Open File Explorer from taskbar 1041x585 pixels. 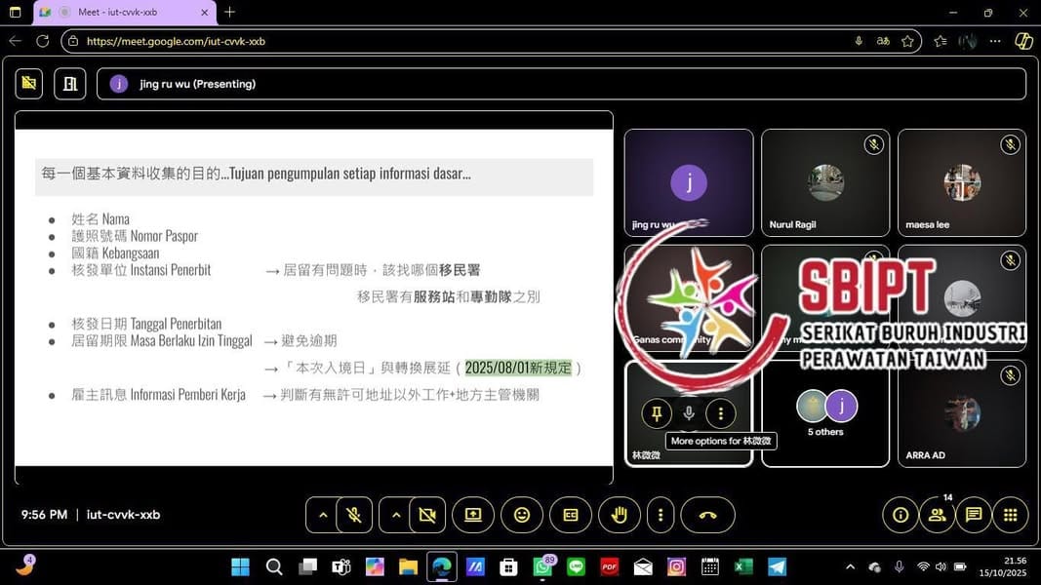pos(408,567)
